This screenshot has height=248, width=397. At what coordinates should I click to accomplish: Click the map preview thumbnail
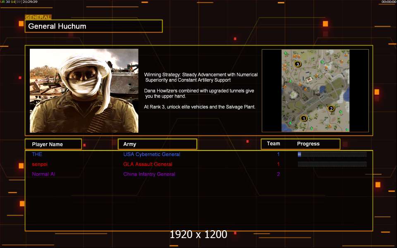[316, 91]
